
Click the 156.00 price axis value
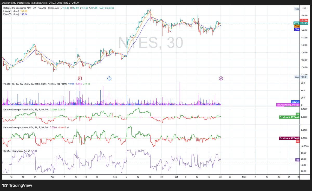[x=304, y=15]
